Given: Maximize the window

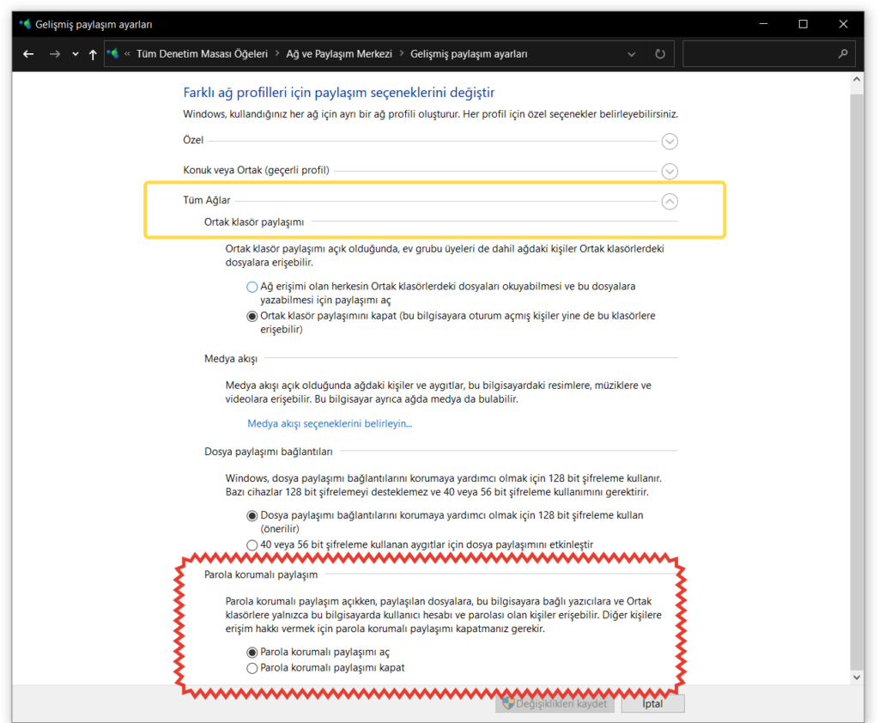Looking at the screenshot, I should pos(803,23).
